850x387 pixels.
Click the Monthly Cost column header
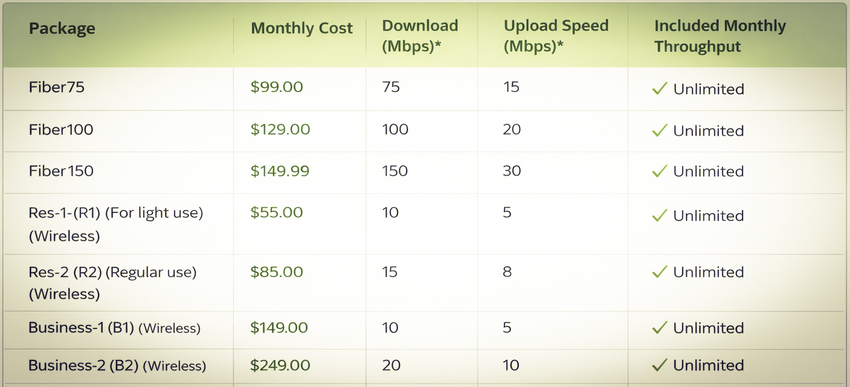coord(301,28)
